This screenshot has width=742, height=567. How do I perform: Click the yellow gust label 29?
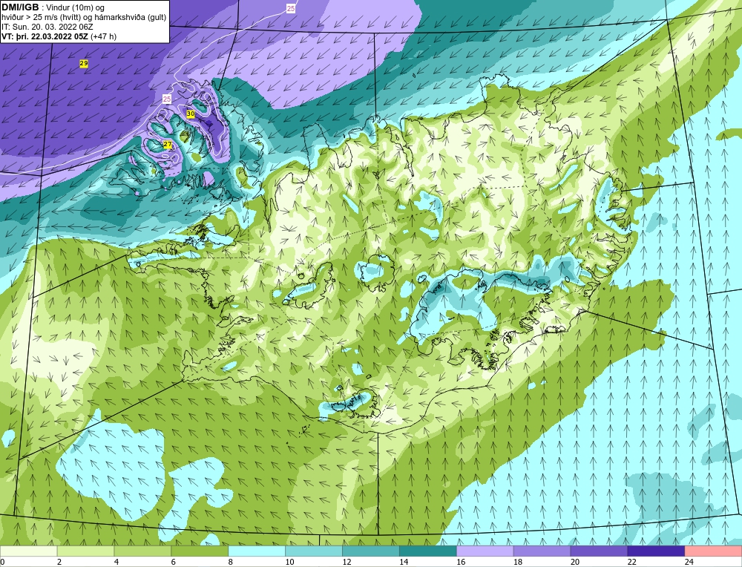pyautogui.click(x=84, y=63)
